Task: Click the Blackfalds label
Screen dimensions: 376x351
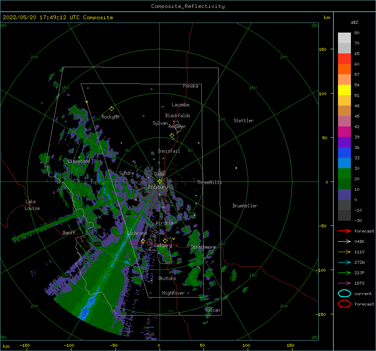Action: 178,116
